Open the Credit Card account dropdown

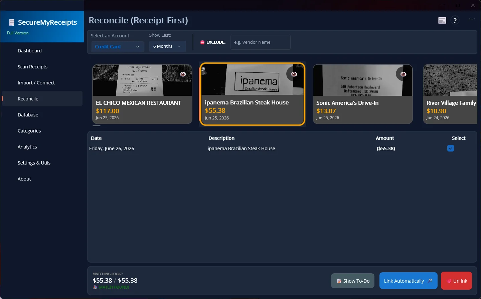point(117,46)
